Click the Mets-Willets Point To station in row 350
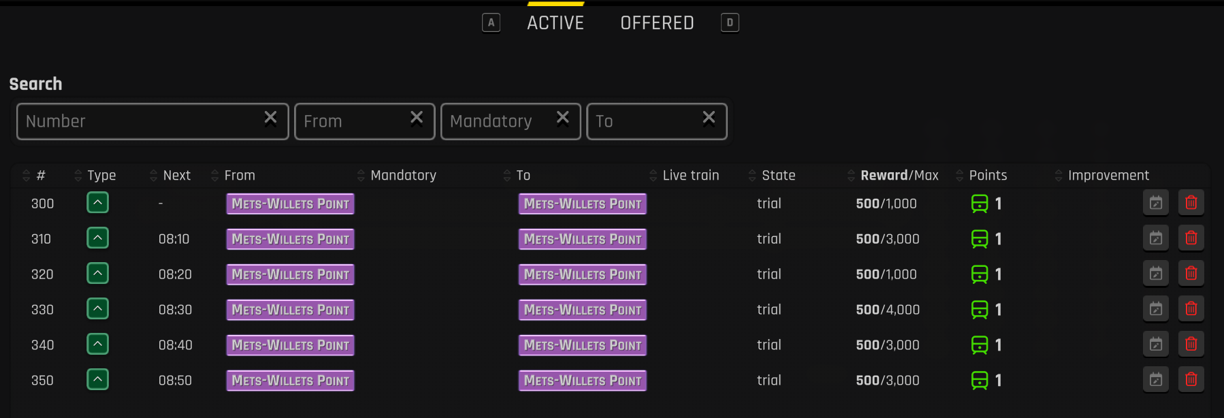 pyautogui.click(x=582, y=381)
